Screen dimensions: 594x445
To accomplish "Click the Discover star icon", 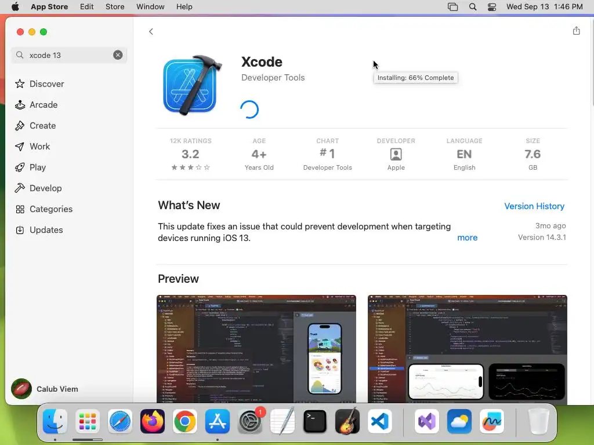I will 20,83.
